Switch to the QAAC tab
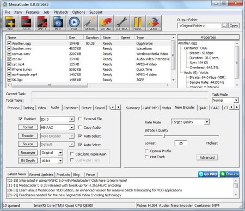This screenshot has width=245, height=211. [x=203, y=108]
